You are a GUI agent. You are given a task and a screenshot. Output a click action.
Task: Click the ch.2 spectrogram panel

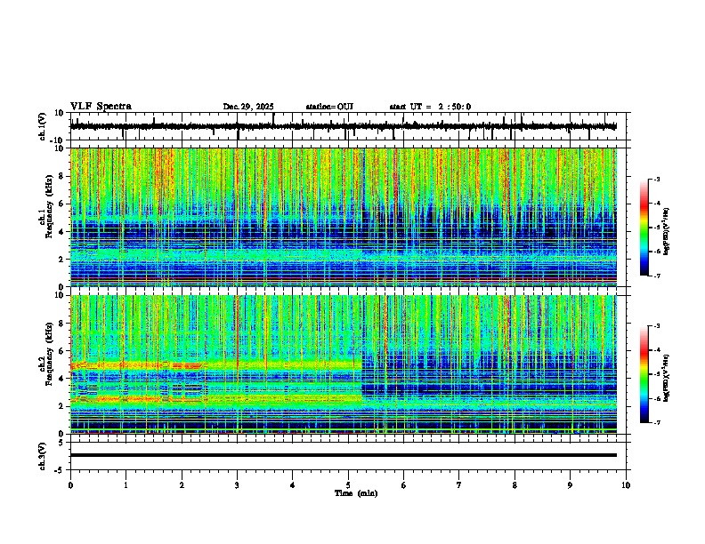pos(344,364)
